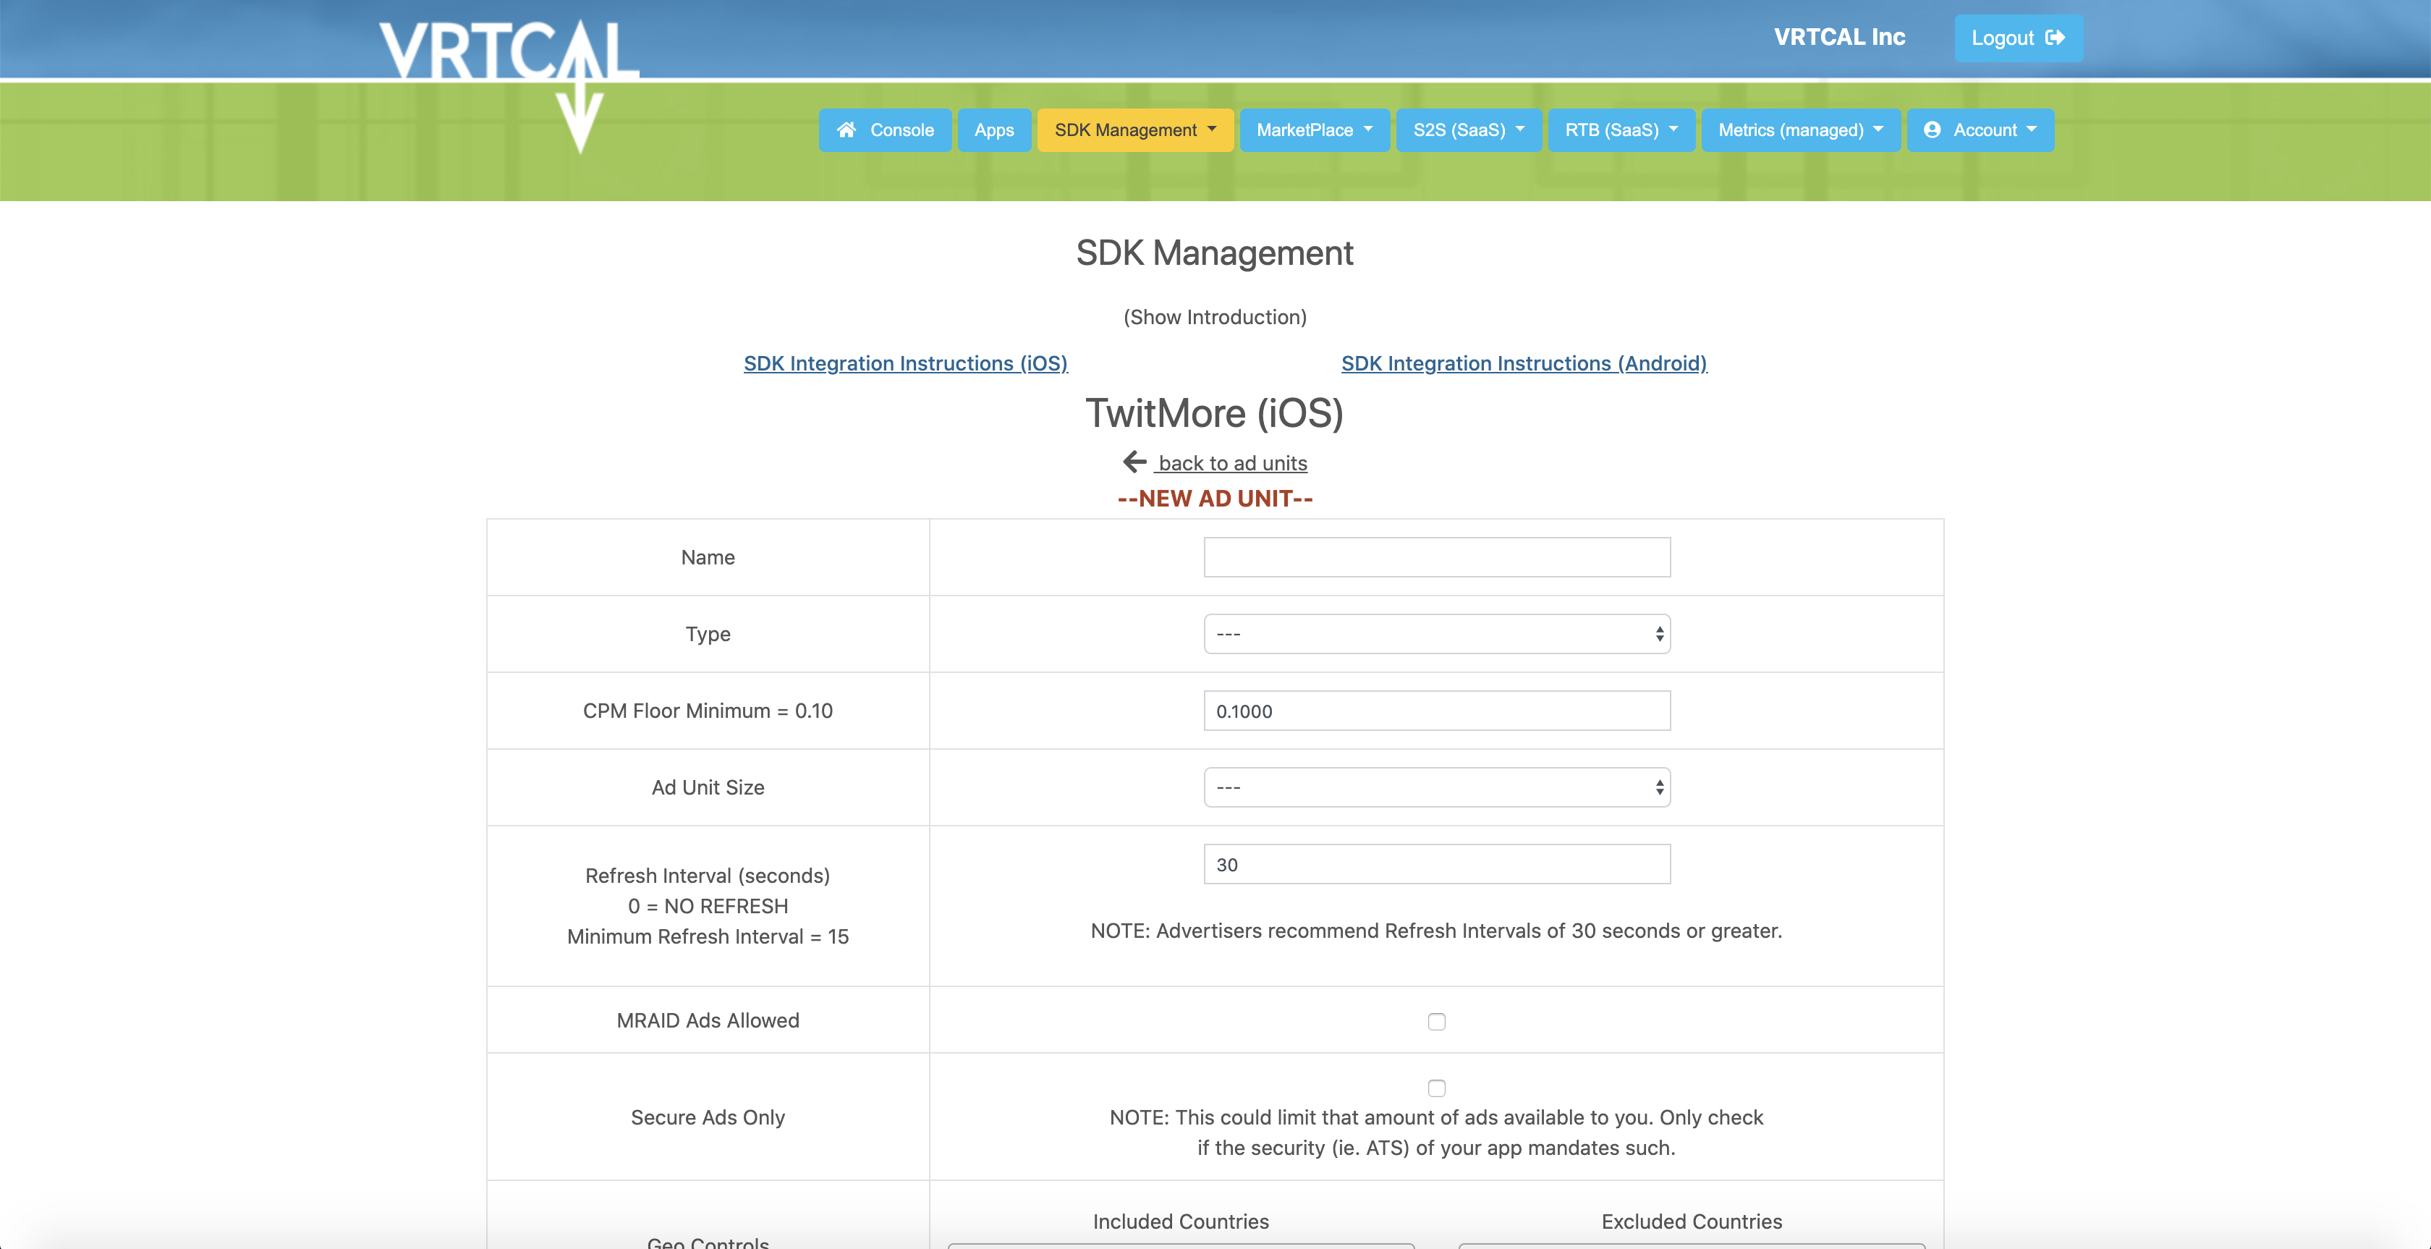Click (Show Introduction) text
The height and width of the screenshot is (1249, 2431).
click(x=1215, y=317)
